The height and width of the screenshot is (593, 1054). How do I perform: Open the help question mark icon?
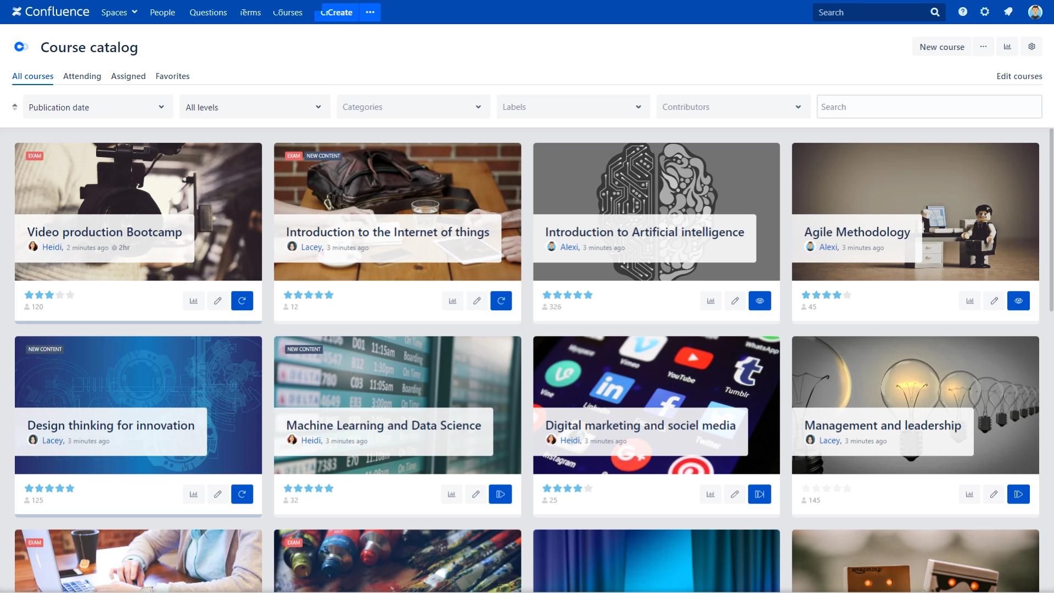[x=963, y=12]
